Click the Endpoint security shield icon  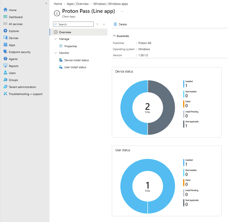coord(5,52)
